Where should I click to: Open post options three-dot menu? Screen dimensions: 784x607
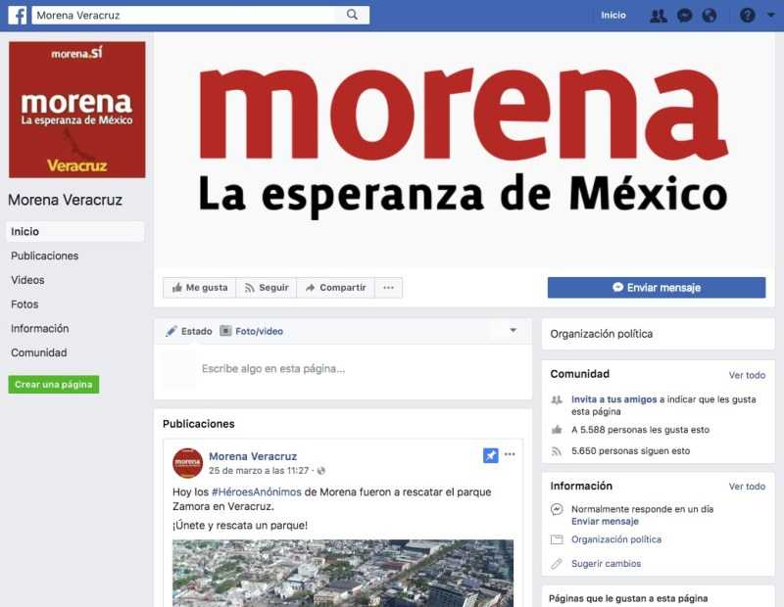(x=510, y=454)
